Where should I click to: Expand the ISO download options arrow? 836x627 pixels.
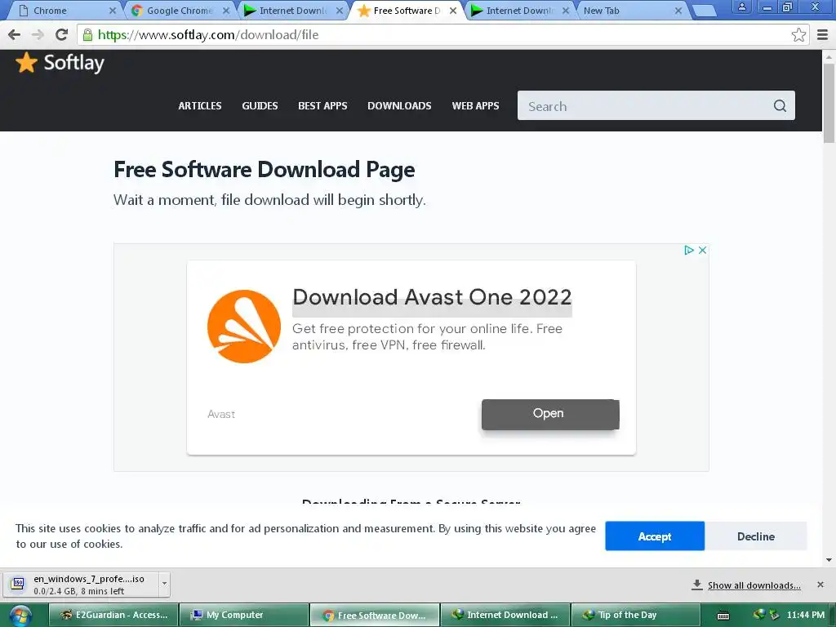pyautogui.click(x=164, y=583)
